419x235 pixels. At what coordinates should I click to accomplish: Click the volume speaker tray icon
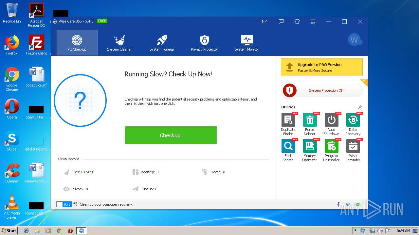pyautogui.click(x=380, y=231)
